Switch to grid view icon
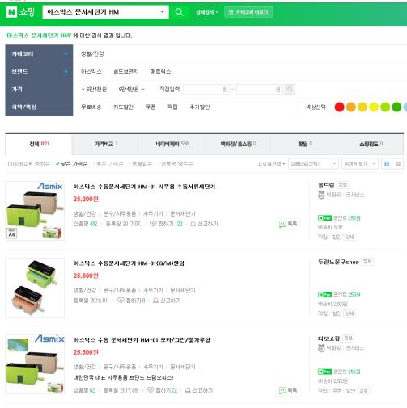This screenshot has height=408, width=407. click(398, 164)
